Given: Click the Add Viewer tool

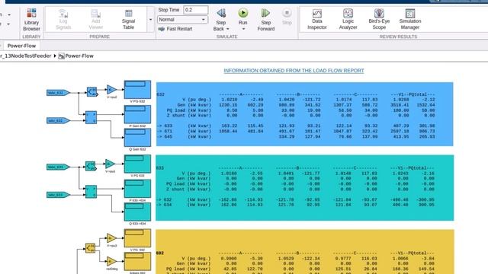Looking at the screenshot, I should point(95,19).
